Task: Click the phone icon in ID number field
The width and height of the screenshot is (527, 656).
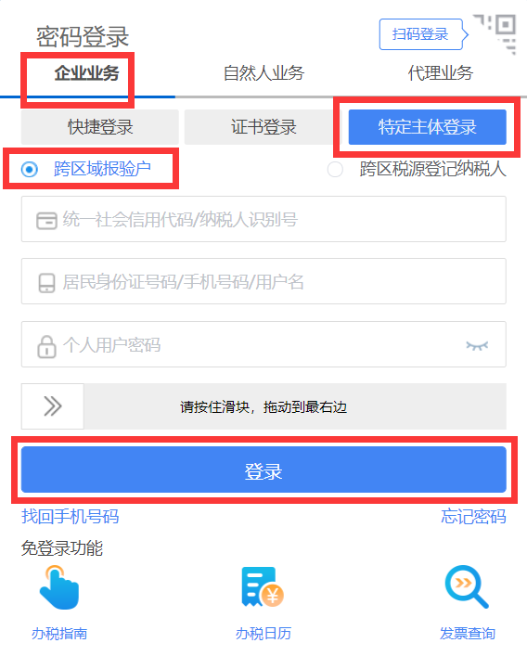Action: tap(46, 283)
